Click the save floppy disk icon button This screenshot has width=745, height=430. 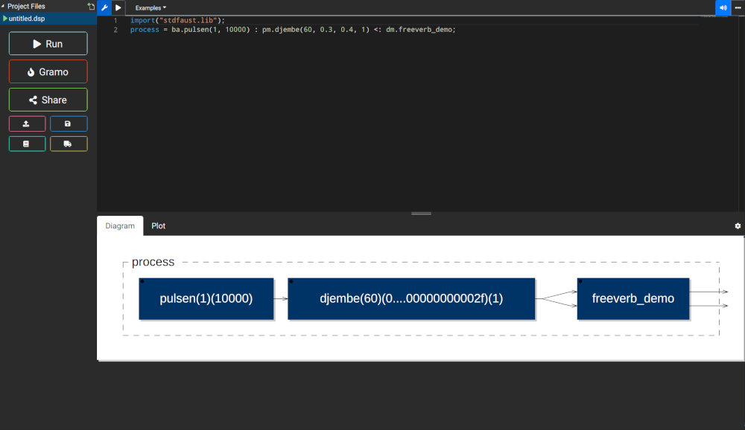[x=69, y=123]
